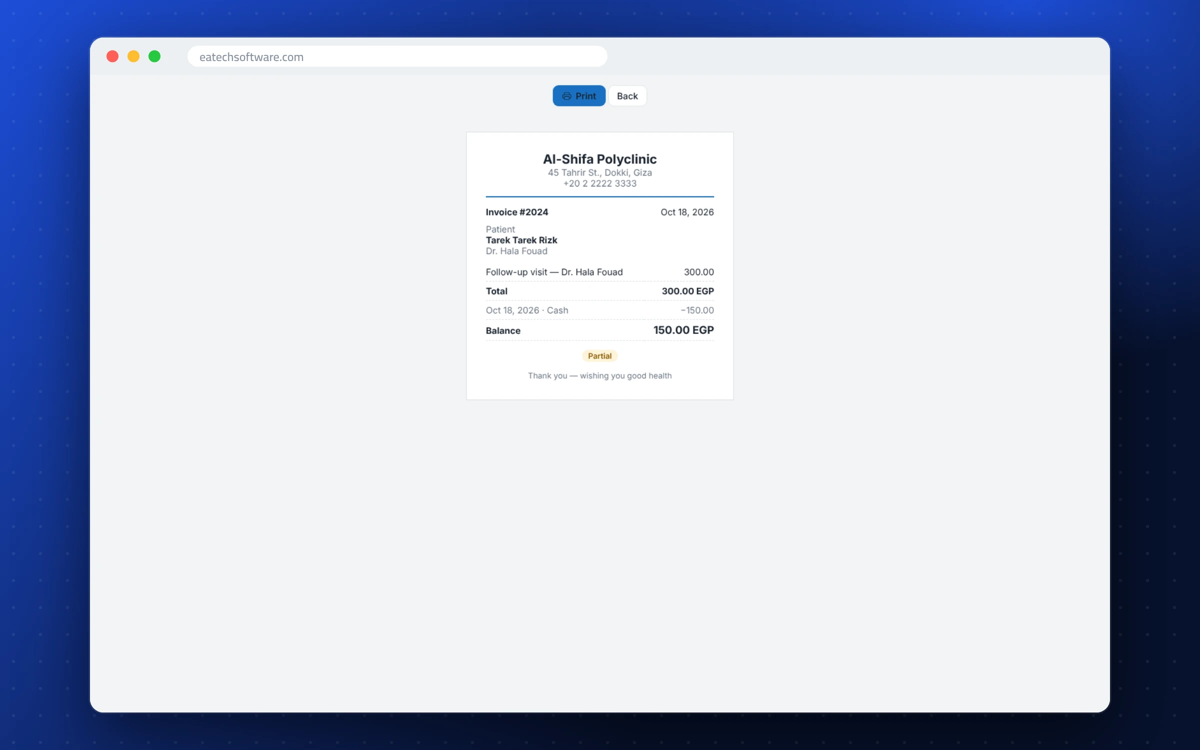Click the Partial status badge
The height and width of the screenshot is (750, 1200).
[599, 356]
